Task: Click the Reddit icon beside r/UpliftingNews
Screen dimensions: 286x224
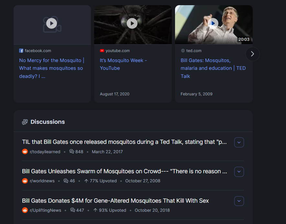Action: [x=25, y=210]
